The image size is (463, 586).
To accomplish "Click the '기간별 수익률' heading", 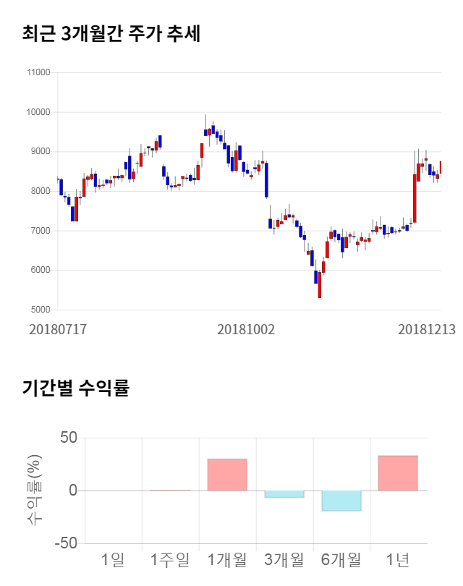I will pos(75,388).
